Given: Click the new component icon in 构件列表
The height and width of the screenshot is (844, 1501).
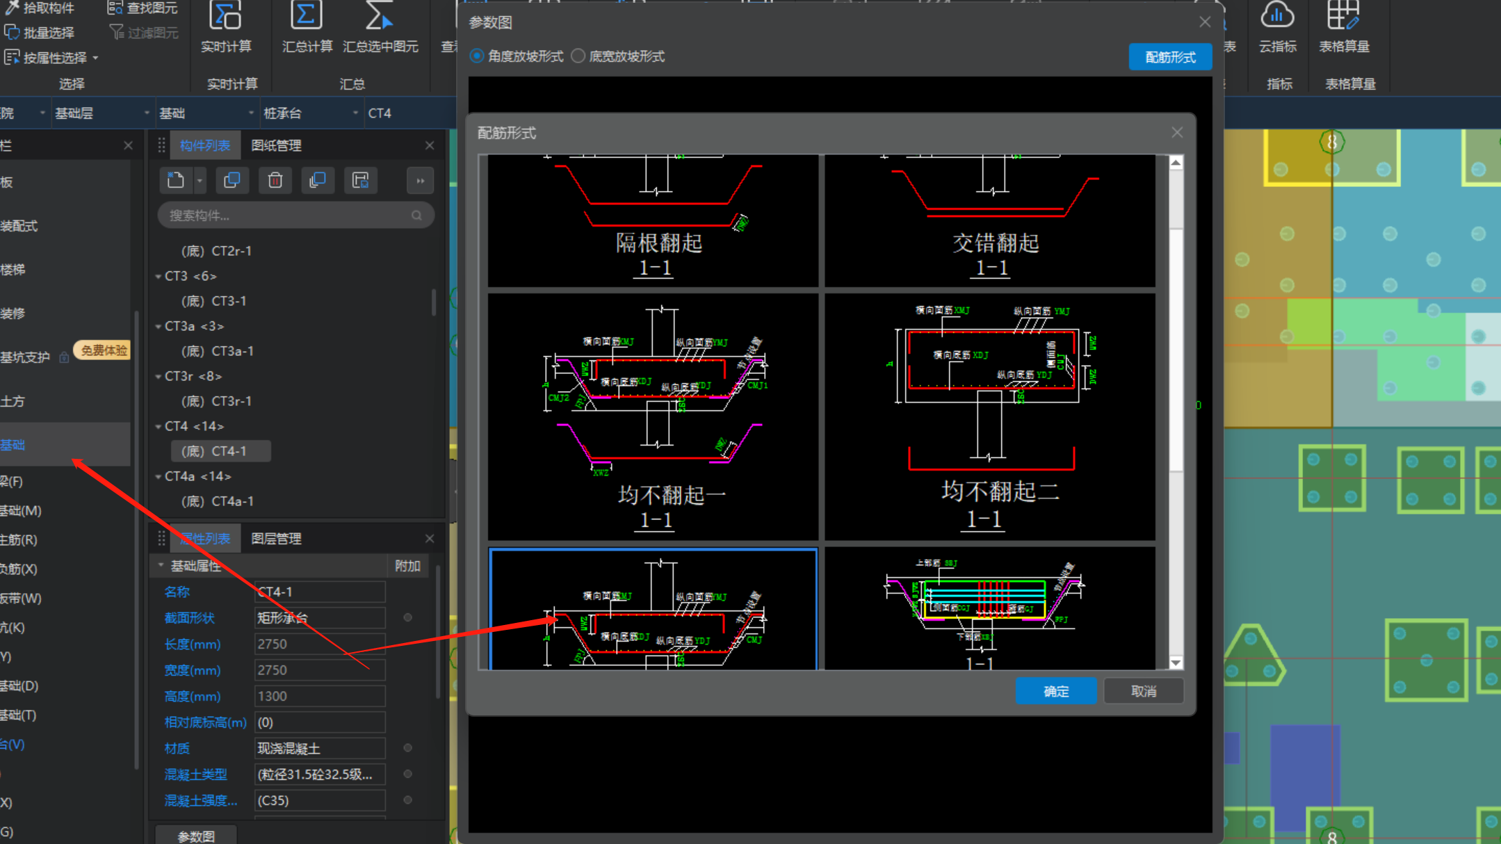Looking at the screenshot, I should [176, 181].
